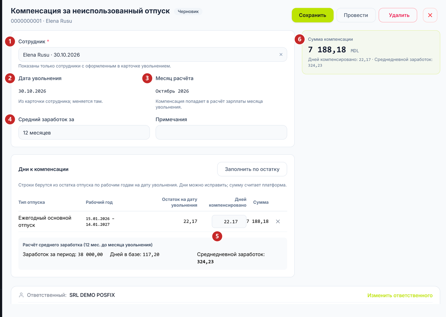Open Изменить ответственного link
This screenshot has width=446, height=317.
click(x=400, y=295)
